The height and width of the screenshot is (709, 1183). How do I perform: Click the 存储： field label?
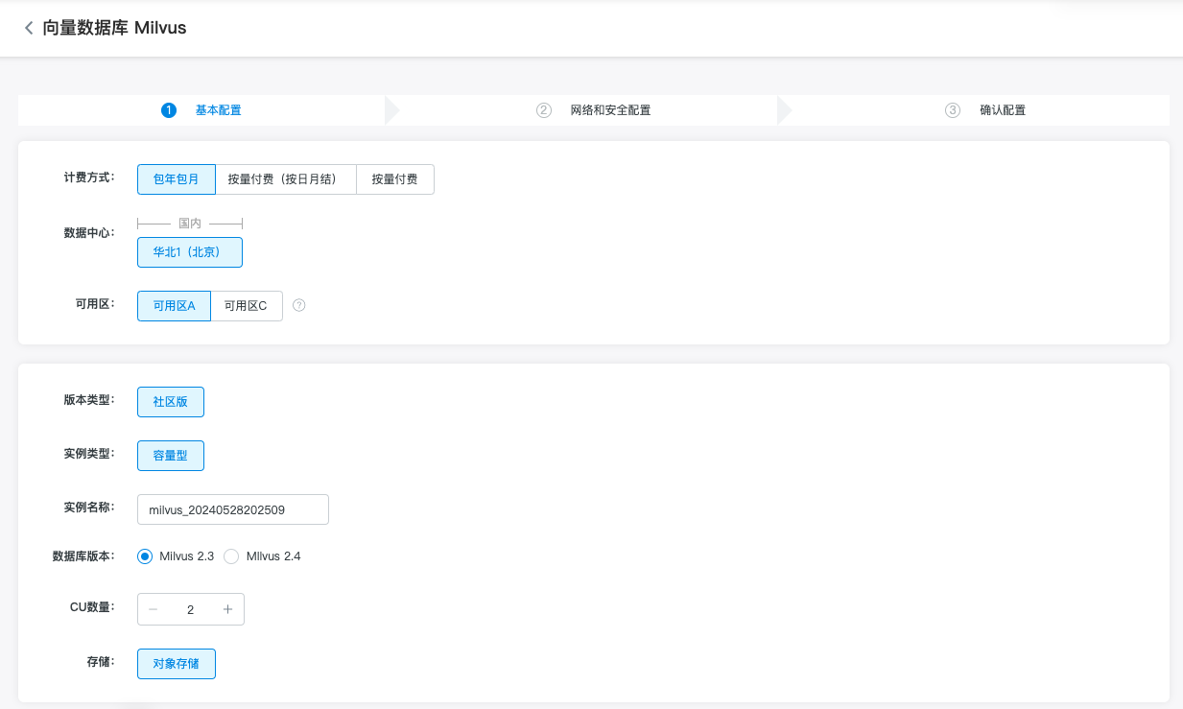pos(102,662)
